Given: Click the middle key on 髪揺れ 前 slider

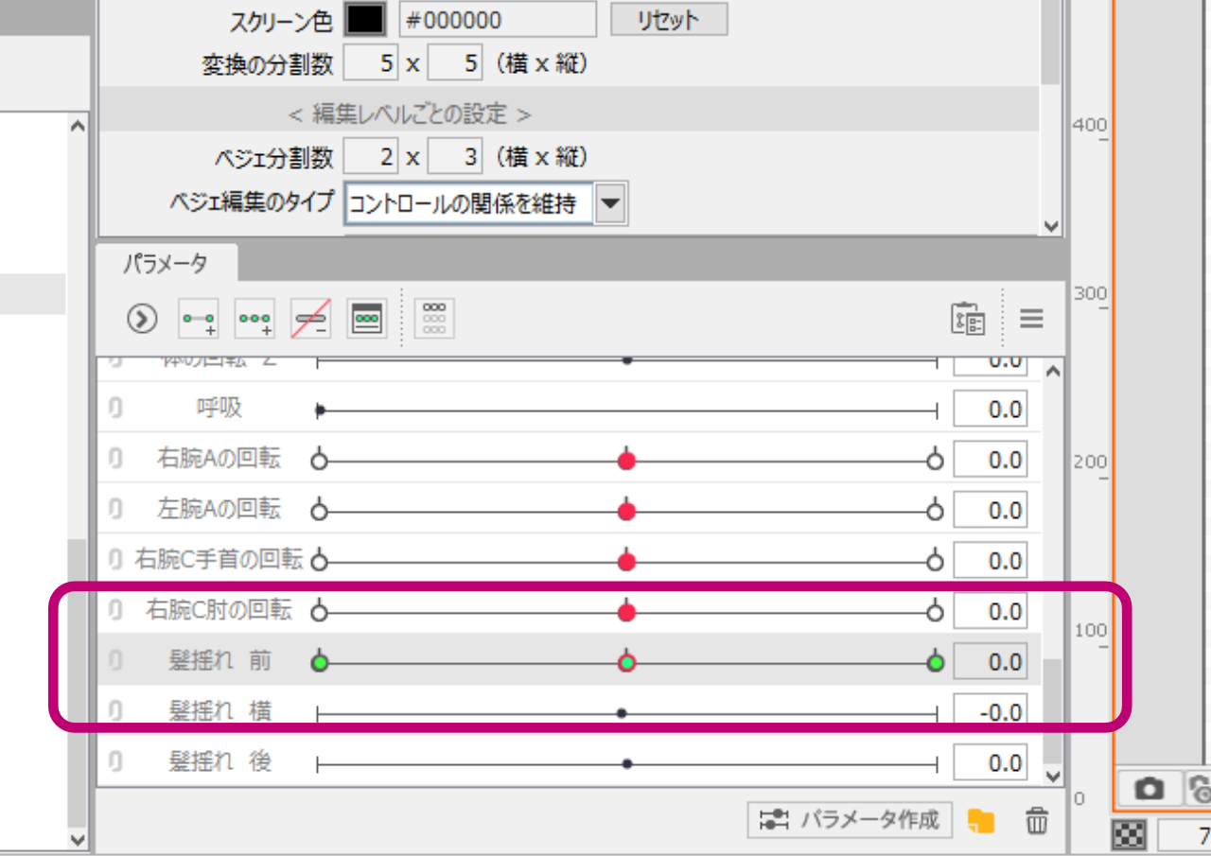Looking at the screenshot, I should click(625, 663).
